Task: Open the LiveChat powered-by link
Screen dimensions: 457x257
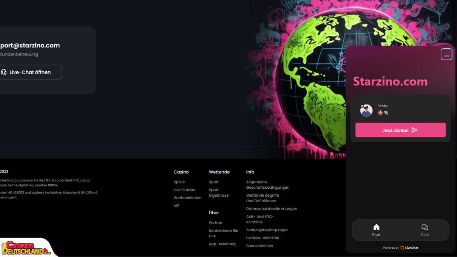Action: pos(409,248)
